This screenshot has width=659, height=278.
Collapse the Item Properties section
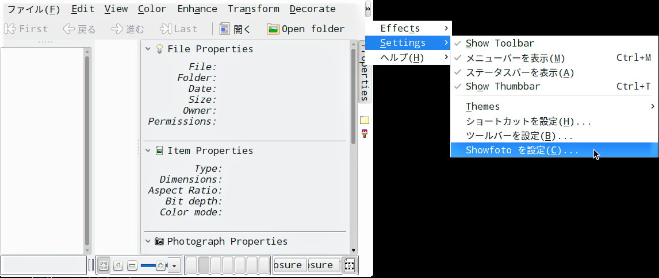tap(148, 150)
